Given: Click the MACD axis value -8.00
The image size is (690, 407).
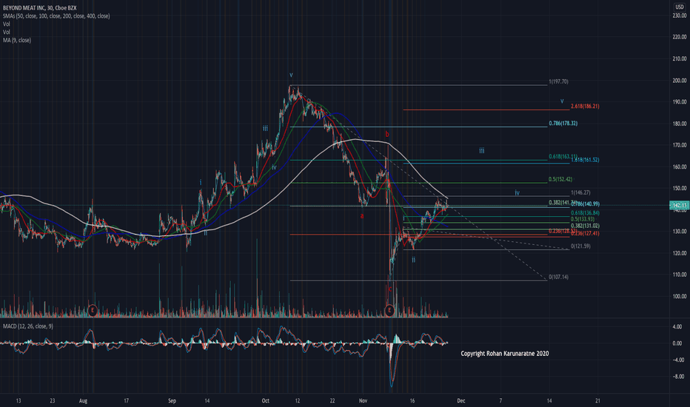Looking at the screenshot, I should coord(678,376).
